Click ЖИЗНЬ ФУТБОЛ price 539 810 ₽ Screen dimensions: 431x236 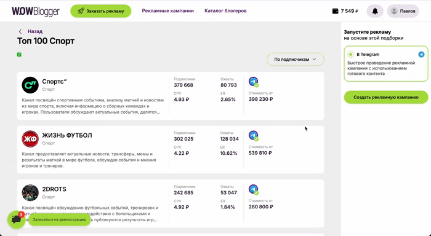click(x=260, y=153)
